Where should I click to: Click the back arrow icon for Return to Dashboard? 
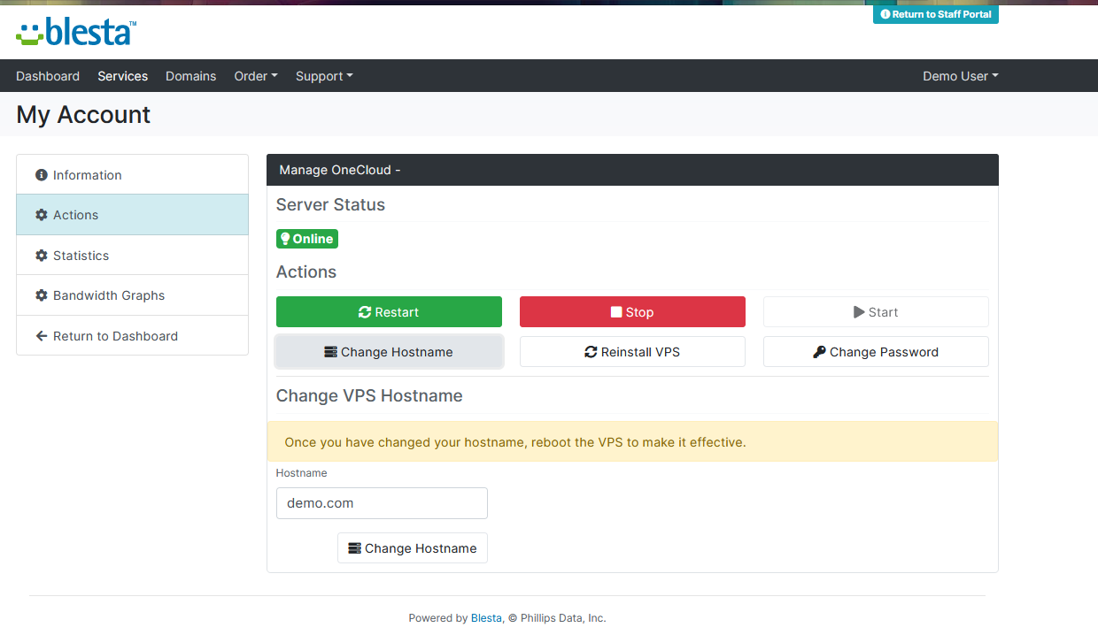click(x=41, y=336)
